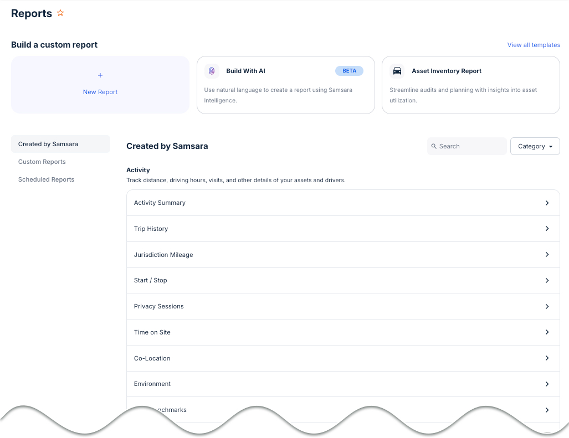Screen dimensions: 569x438
Task: Click the BETA badge on Build With AI
Action: (349, 71)
